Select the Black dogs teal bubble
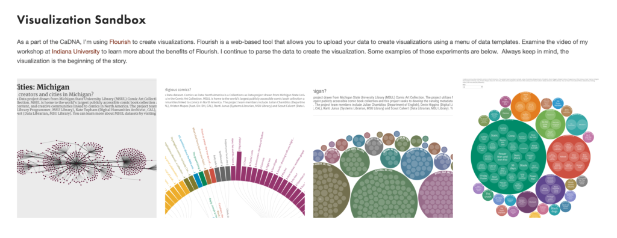This screenshot has width=617, height=238. point(554,210)
